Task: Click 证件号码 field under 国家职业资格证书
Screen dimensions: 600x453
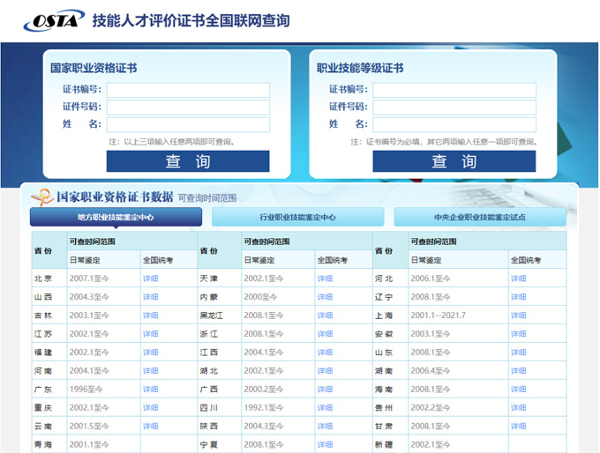Action: (x=188, y=108)
